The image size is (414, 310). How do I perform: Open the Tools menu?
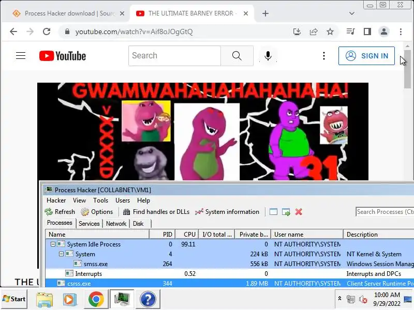[100, 200]
